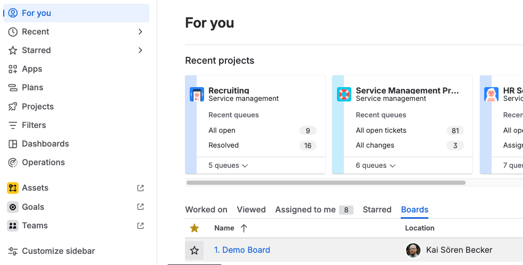
Task: Open the Apps icon in sidebar
Action: pyautogui.click(x=13, y=69)
